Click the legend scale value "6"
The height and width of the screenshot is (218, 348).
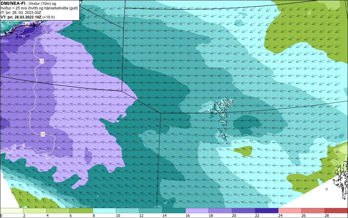point(71,216)
